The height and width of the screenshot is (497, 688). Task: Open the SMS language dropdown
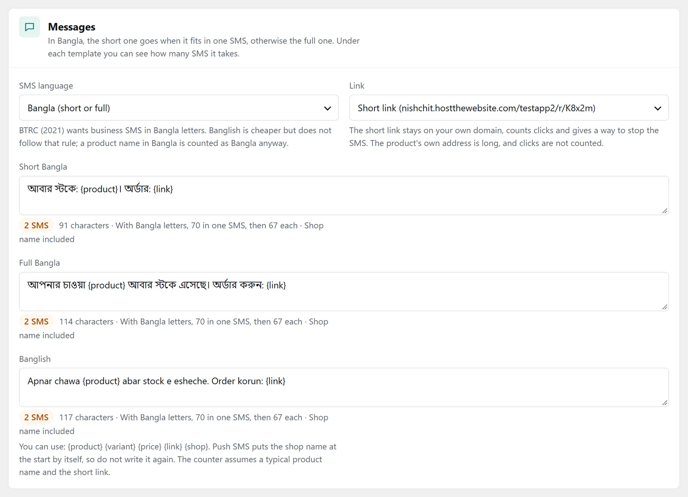179,108
